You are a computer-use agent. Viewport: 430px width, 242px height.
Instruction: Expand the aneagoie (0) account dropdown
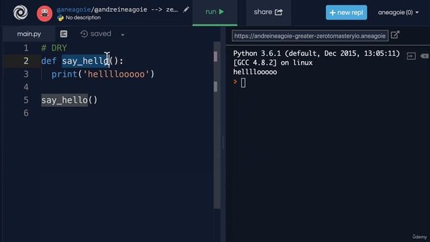[x=398, y=12]
